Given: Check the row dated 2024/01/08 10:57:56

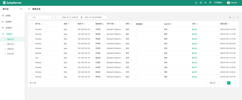Looking at the screenshot, I should [x=31, y=29].
